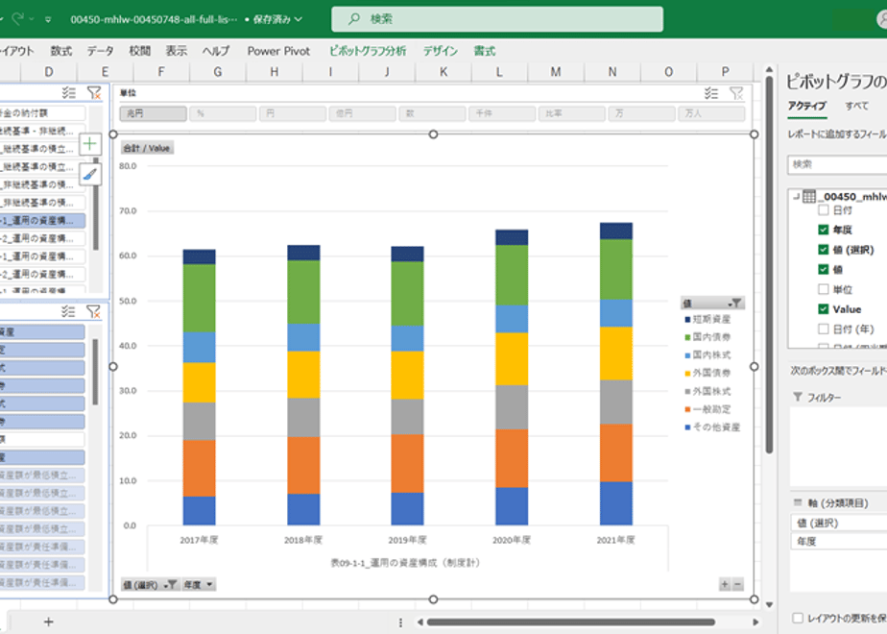Click the chart elements plus button

[90, 144]
